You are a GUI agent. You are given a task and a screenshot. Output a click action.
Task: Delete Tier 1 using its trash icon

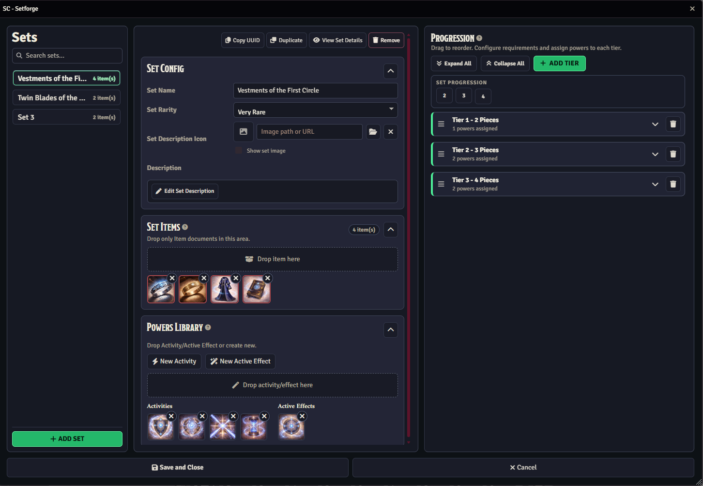[x=672, y=124]
